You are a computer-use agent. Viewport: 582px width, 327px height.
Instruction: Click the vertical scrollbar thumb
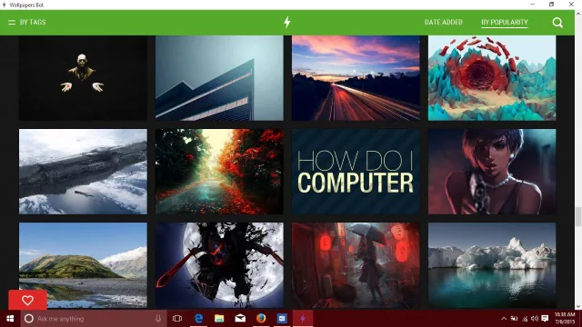[x=578, y=216]
